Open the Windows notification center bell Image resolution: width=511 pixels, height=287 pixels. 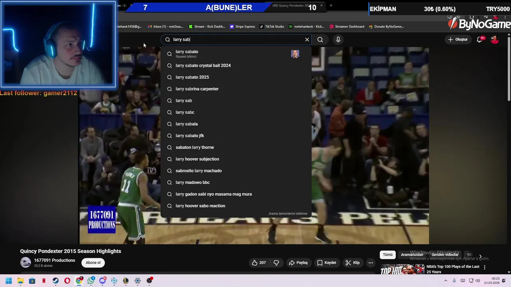[x=503, y=281]
